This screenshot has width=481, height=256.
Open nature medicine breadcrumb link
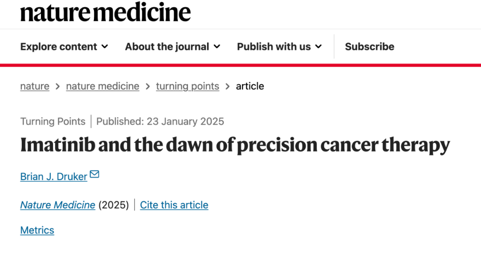click(x=103, y=86)
